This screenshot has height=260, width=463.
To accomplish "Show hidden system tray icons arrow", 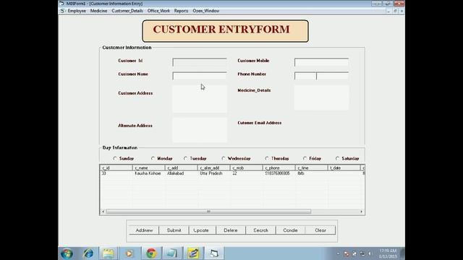I will click(339, 253).
